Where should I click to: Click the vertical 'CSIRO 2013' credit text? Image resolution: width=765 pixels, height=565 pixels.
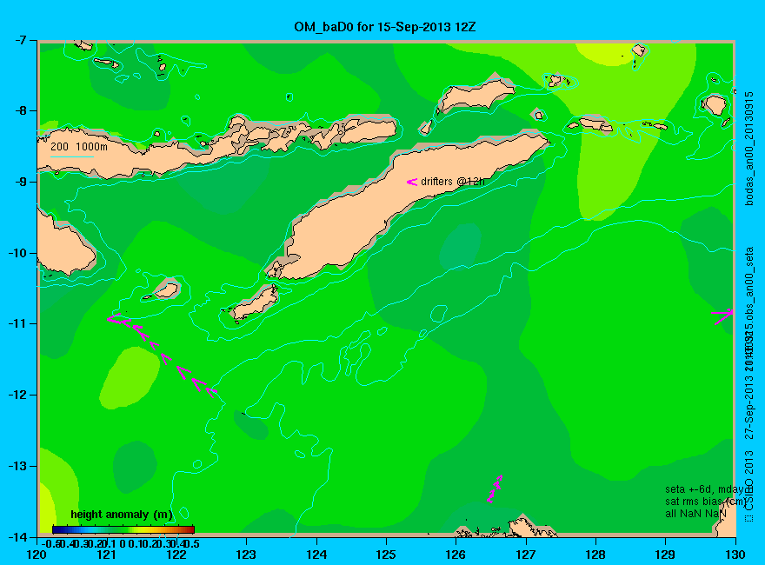point(749,481)
